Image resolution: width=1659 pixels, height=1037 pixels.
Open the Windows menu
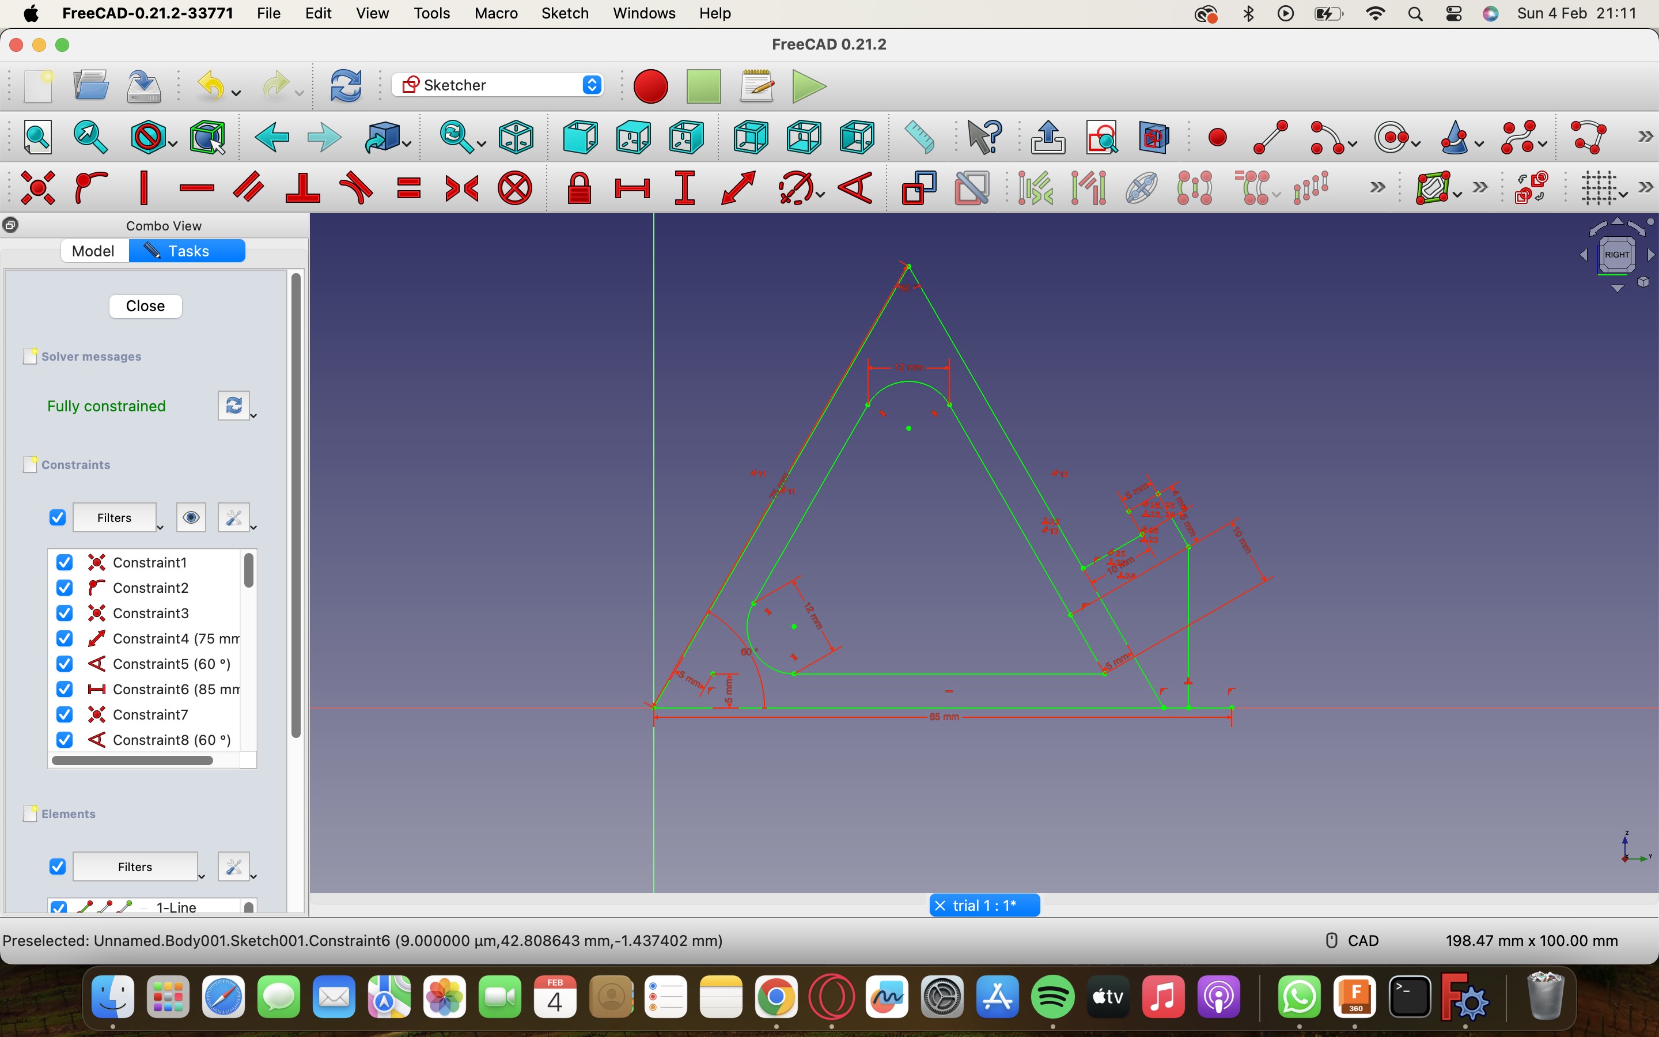[x=643, y=13]
